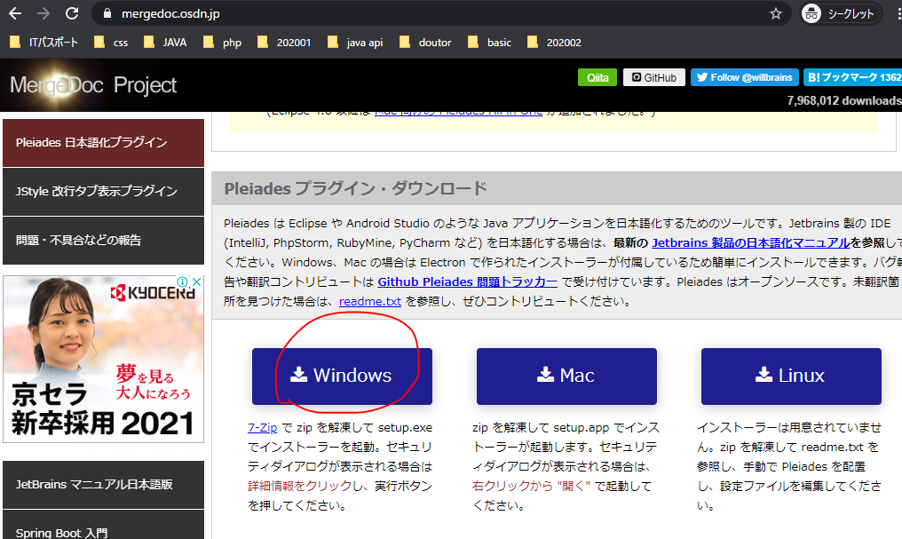Open the css bookmark folder
The height and width of the screenshot is (539, 902).
(111, 42)
